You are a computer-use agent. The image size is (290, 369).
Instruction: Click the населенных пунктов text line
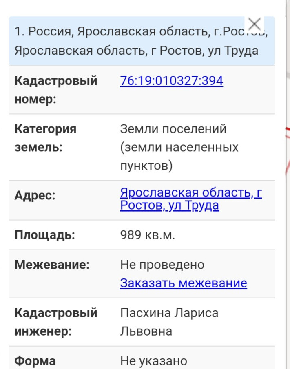coord(179,147)
